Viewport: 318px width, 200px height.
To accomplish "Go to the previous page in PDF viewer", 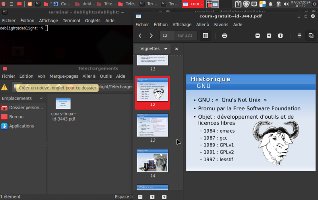I will 140,36.
